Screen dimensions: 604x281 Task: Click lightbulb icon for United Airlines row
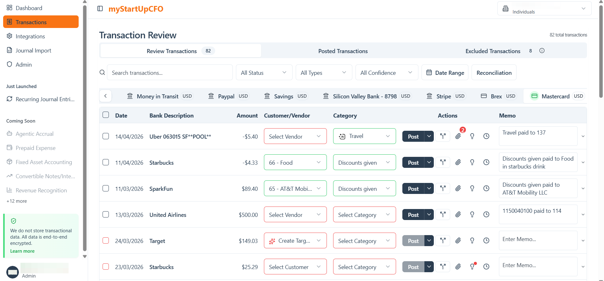tap(472, 214)
